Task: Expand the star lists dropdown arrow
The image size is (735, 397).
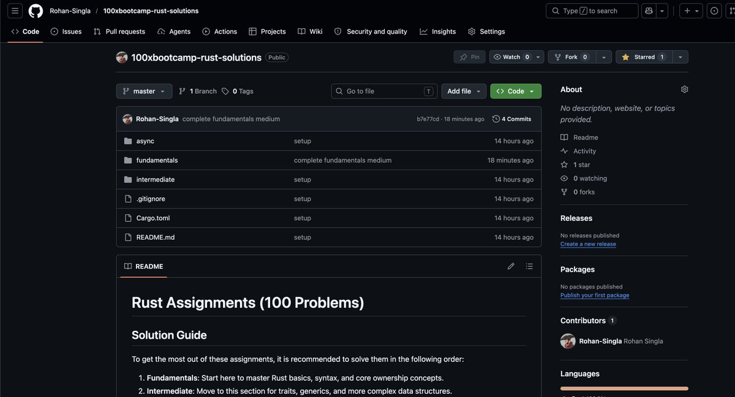Action: pyautogui.click(x=680, y=57)
